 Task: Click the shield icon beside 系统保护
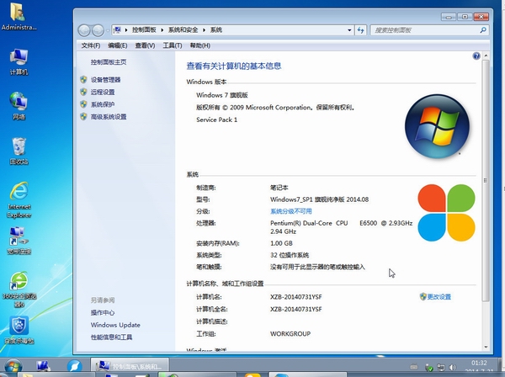83,104
